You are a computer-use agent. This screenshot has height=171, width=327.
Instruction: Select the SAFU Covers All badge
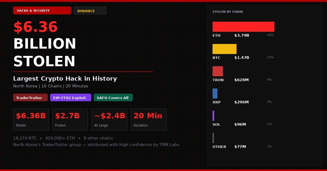[113, 97]
